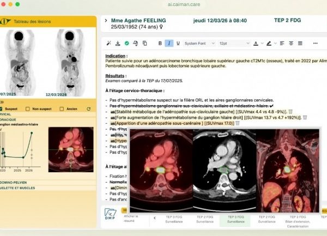Justify the text

point(300,43)
